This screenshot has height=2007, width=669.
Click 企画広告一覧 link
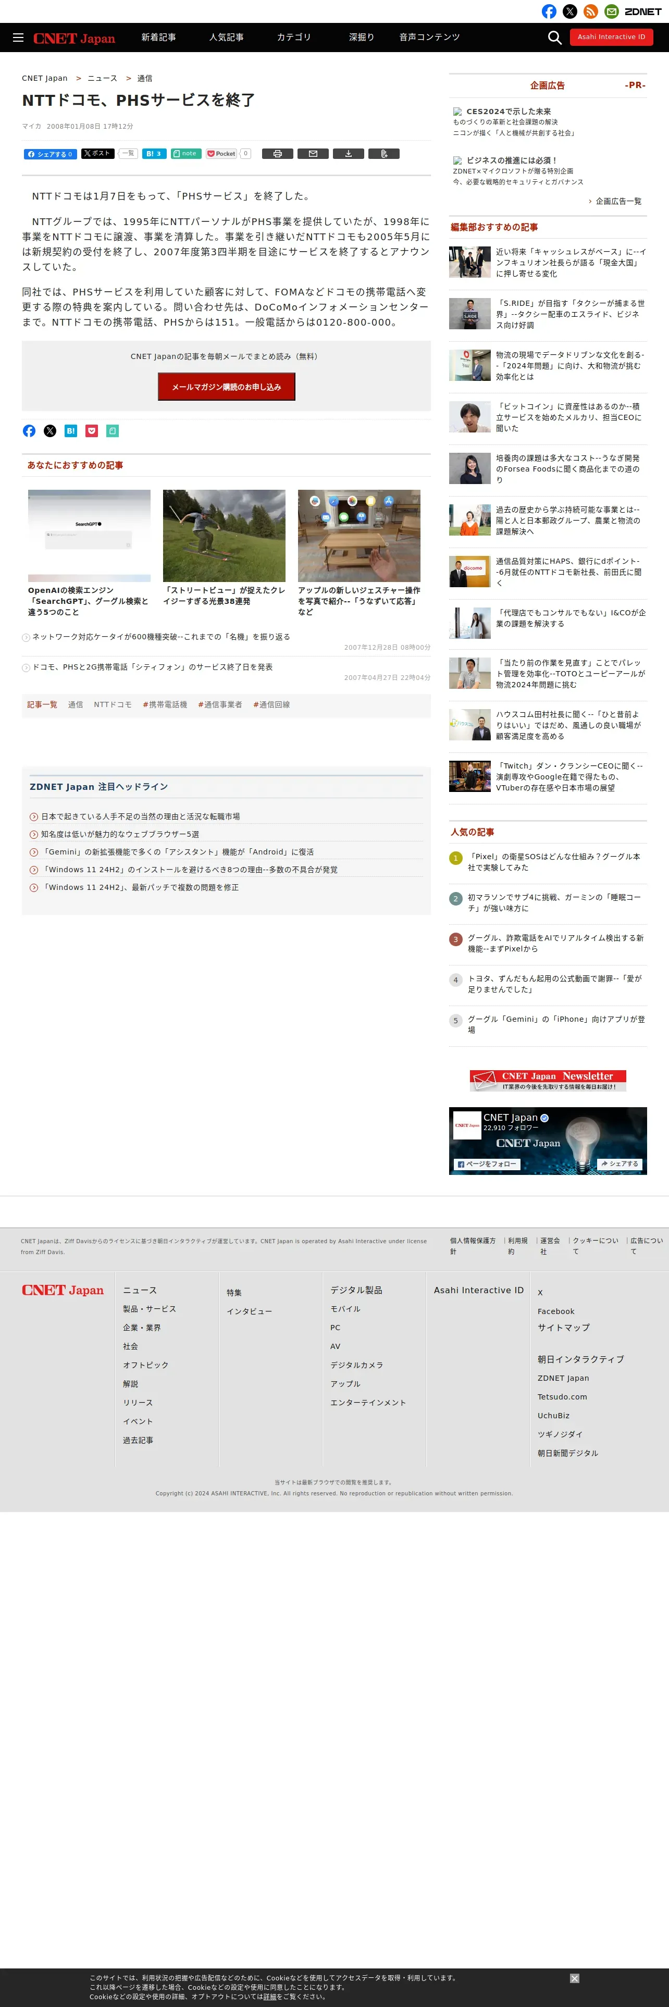pos(618,202)
